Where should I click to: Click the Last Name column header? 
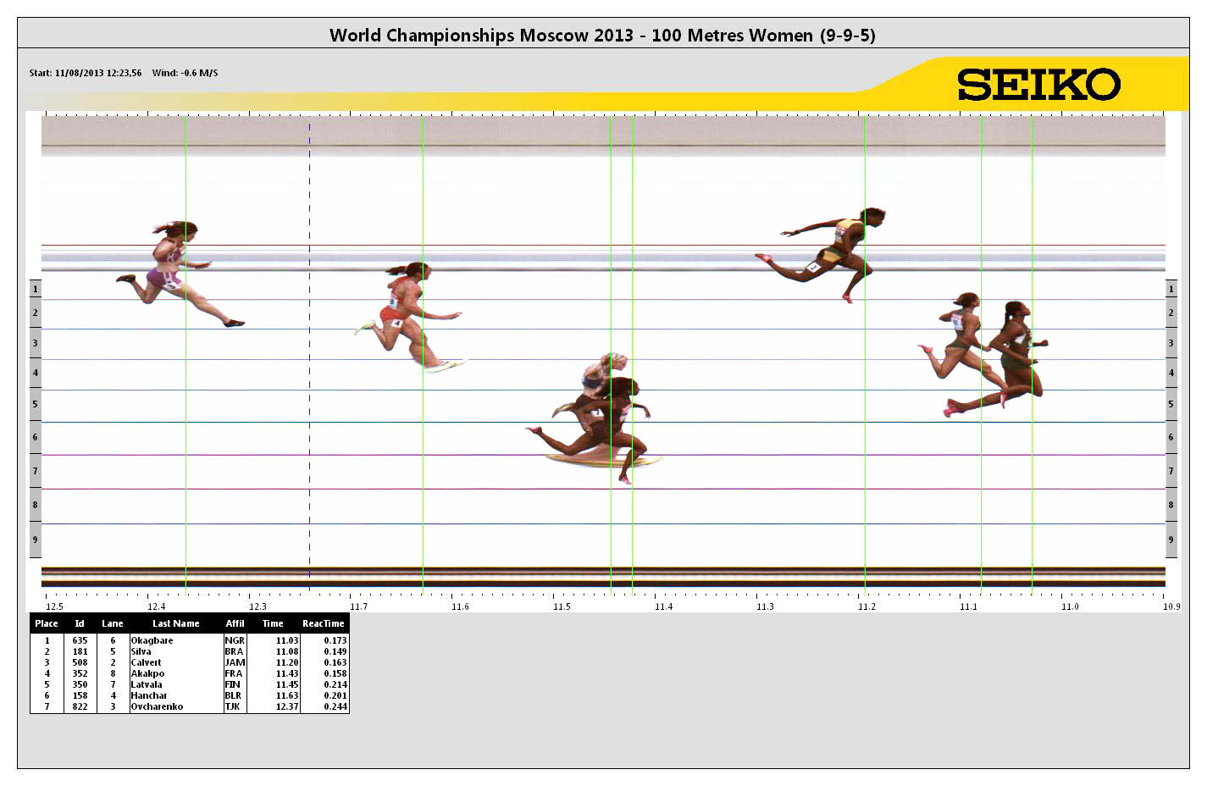175,623
